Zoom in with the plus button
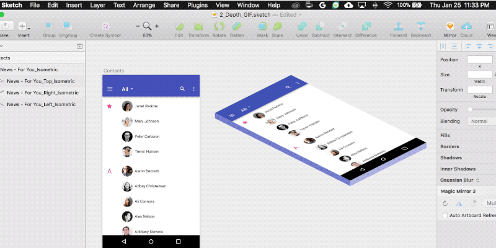The image size is (496, 248). tap(157, 26)
